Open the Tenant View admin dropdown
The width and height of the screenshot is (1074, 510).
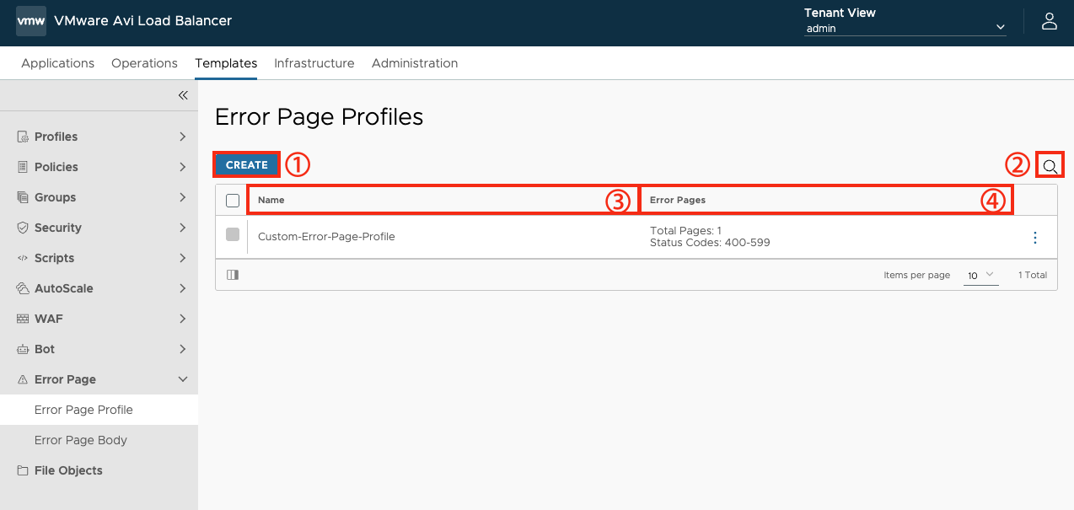[x=905, y=28]
